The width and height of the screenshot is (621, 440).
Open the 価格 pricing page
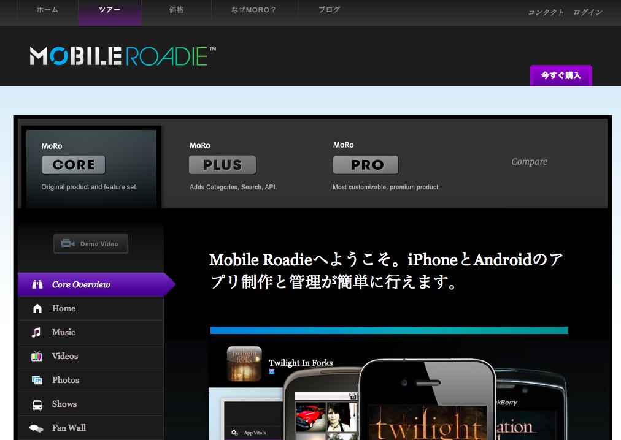[176, 10]
